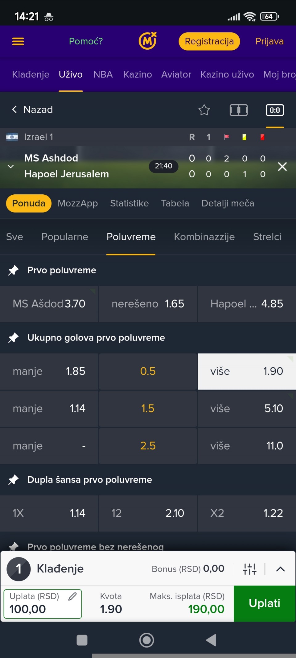Viewport: 296px width, 658px height.
Task: Show the 0:0 scoreboard view
Action: (x=274, y=110)
